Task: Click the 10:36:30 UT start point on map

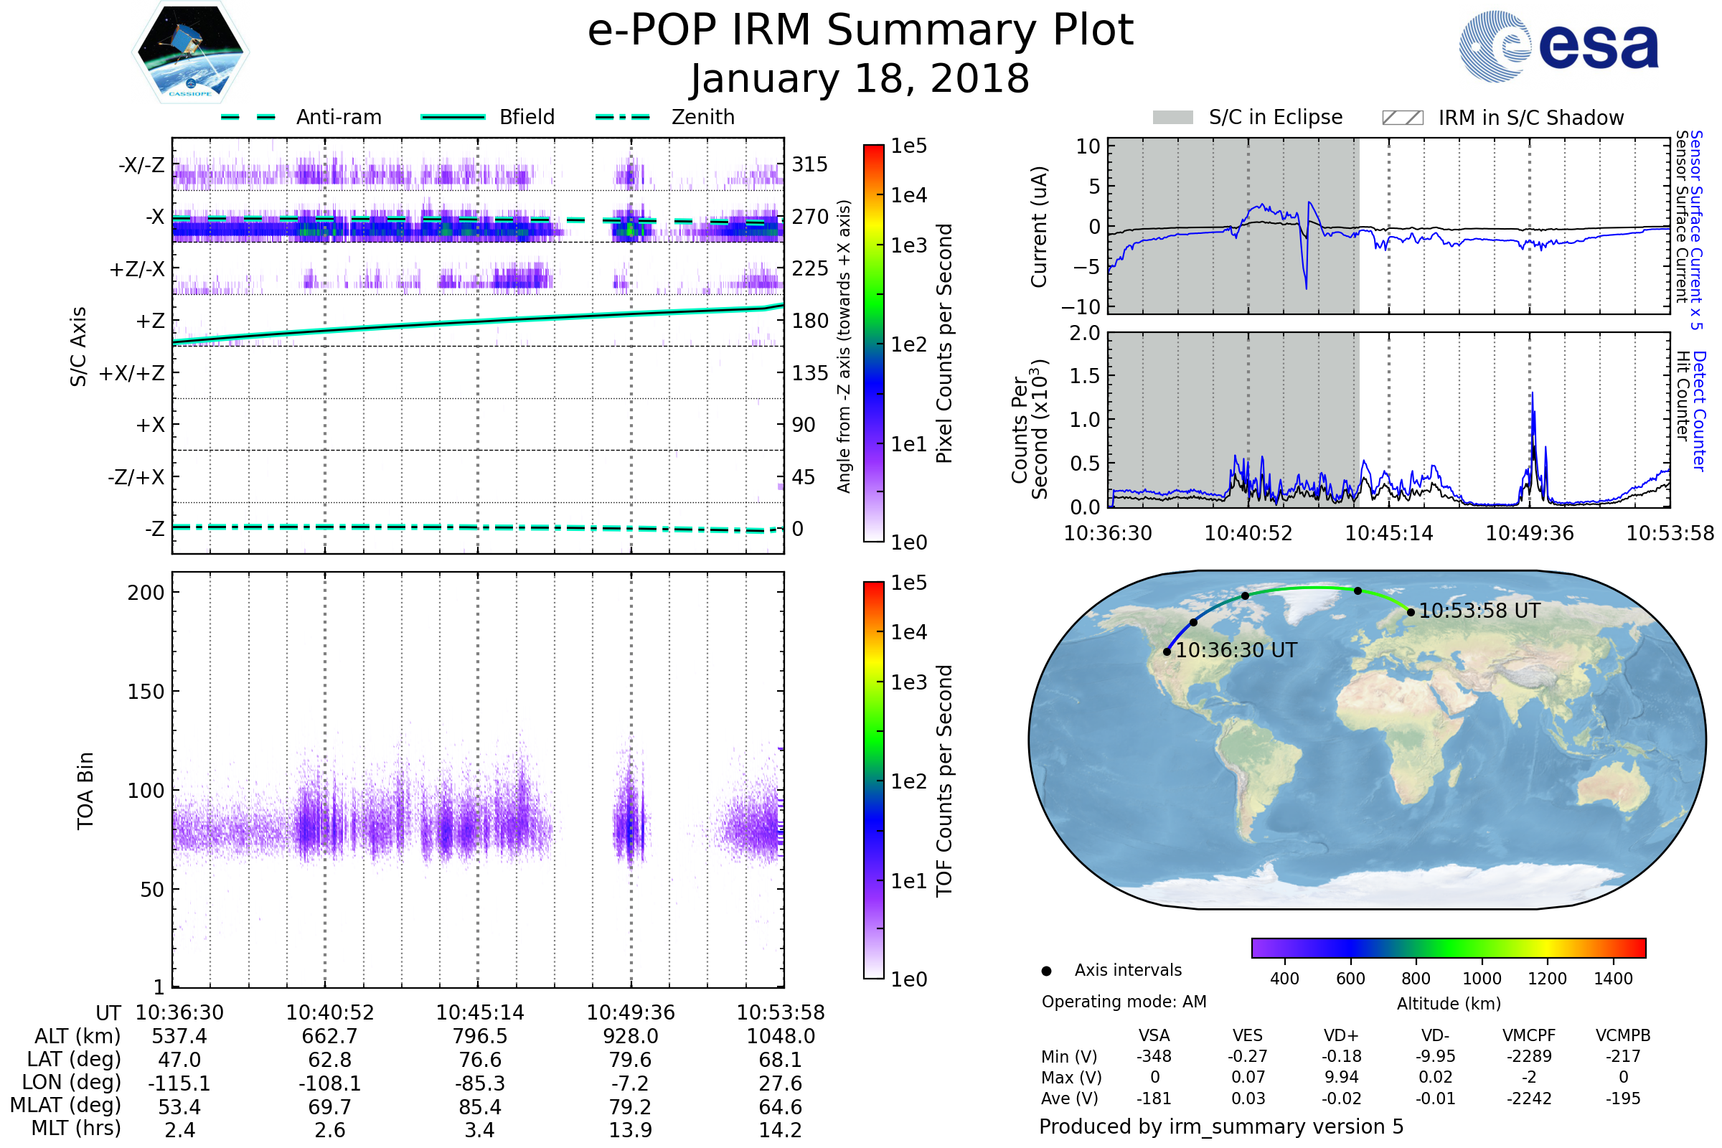Action: click(1167, 651)
